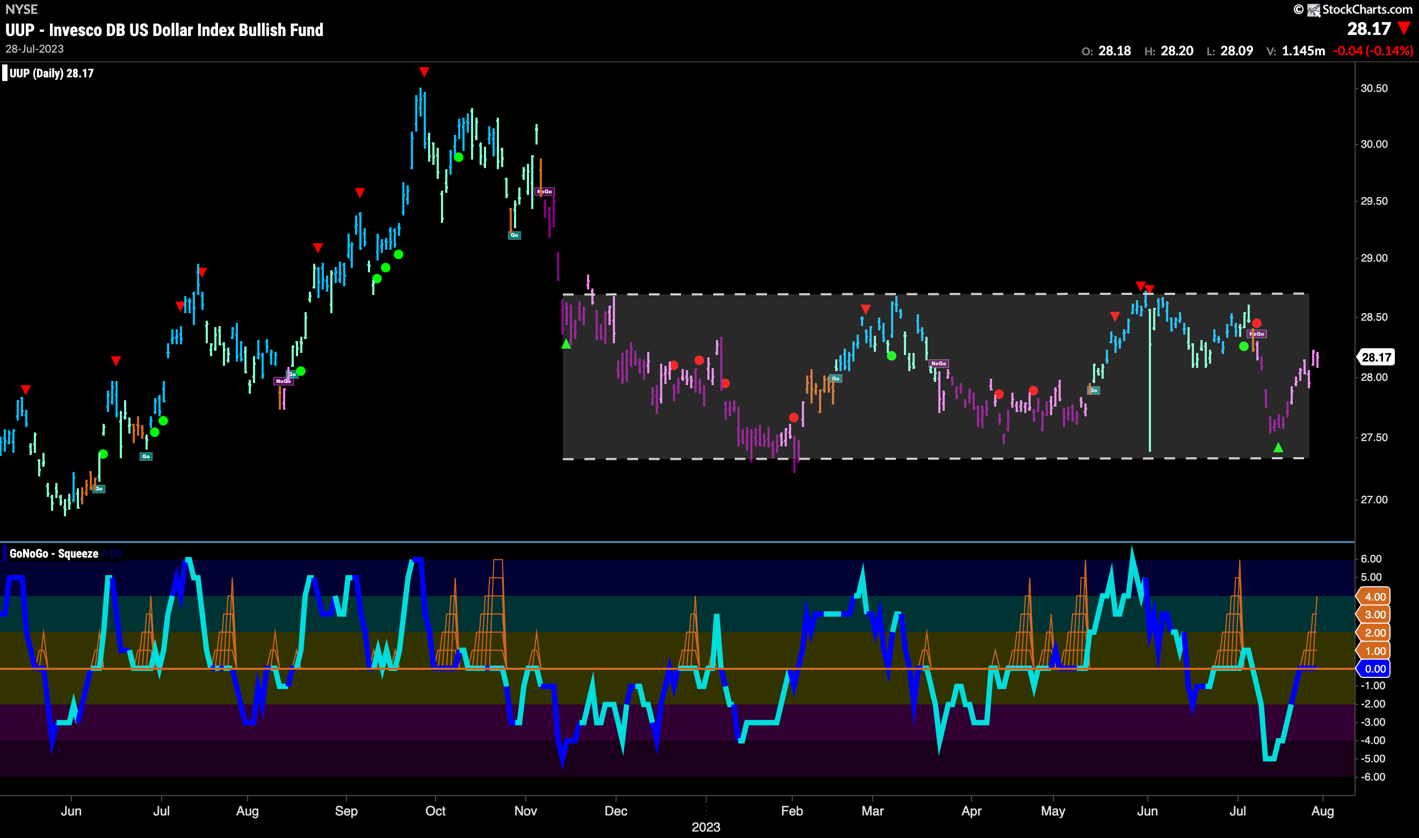Viewport: 1419px width, 838px height.
Task: Click the NoGo label in mid-March
Action: coord(939,364)
